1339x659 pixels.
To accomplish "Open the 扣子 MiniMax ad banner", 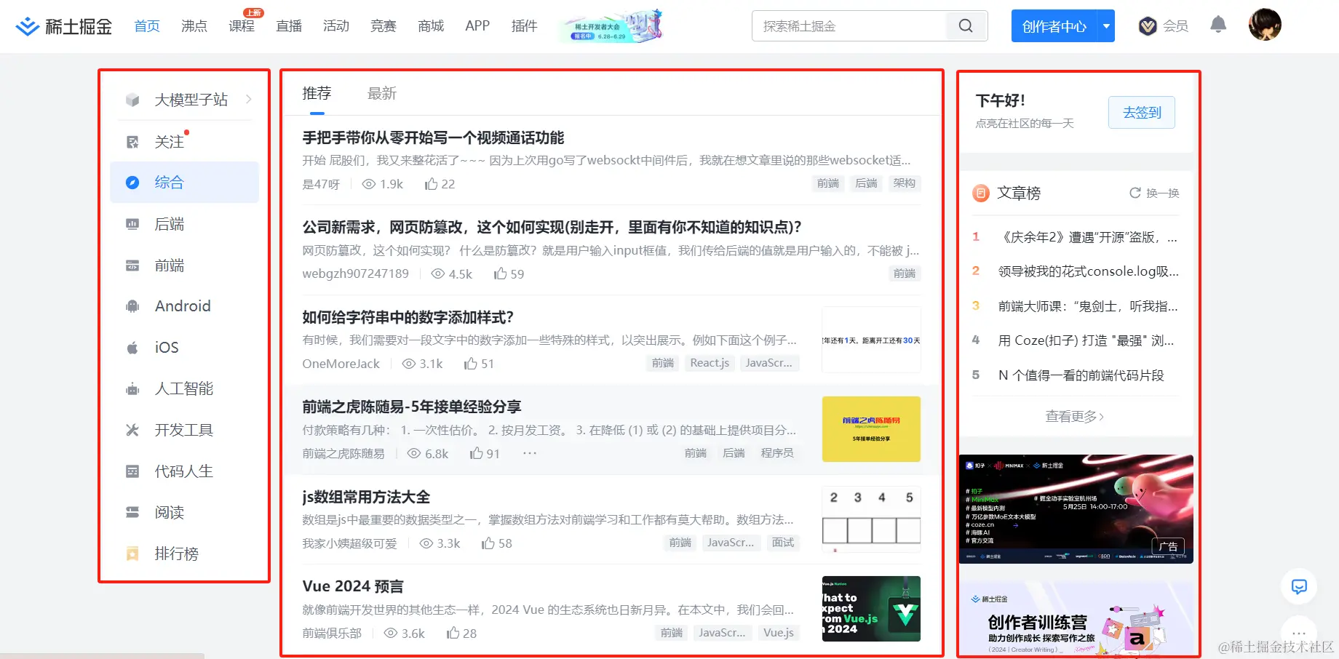I will click(x=1076, y=509).
